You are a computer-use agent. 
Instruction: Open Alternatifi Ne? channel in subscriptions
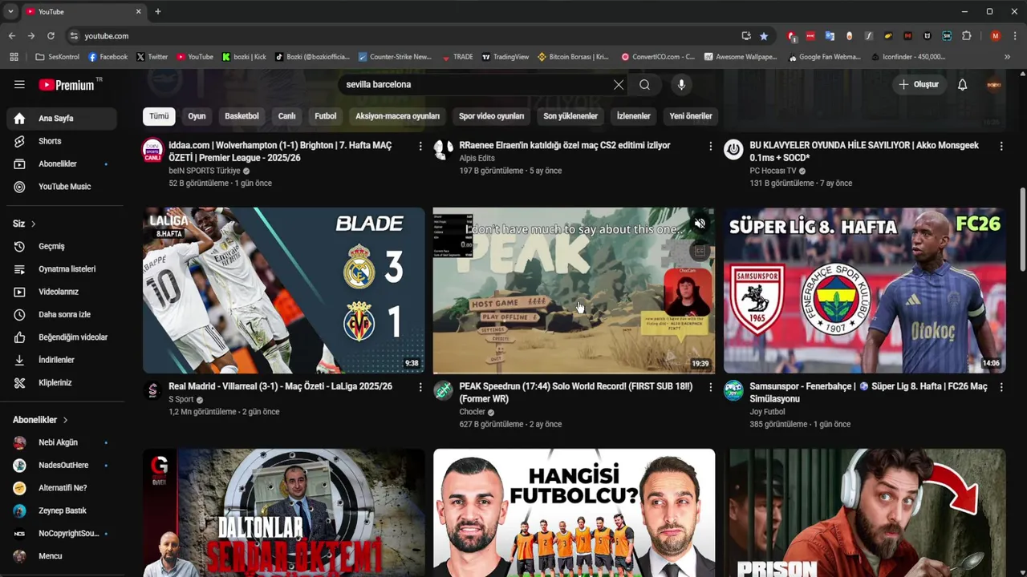coord(62,488)
